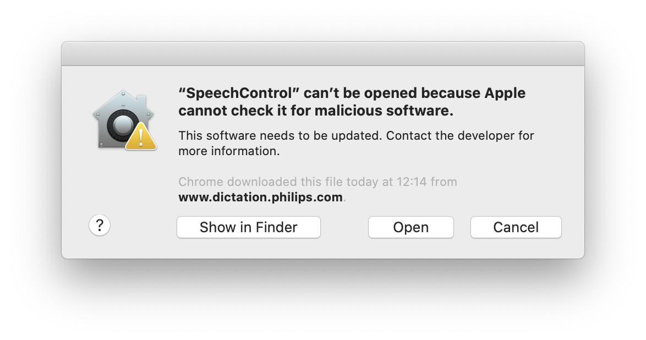
Task: Click the word "Apple" in the heading
Action: click(x=505, y=94)
